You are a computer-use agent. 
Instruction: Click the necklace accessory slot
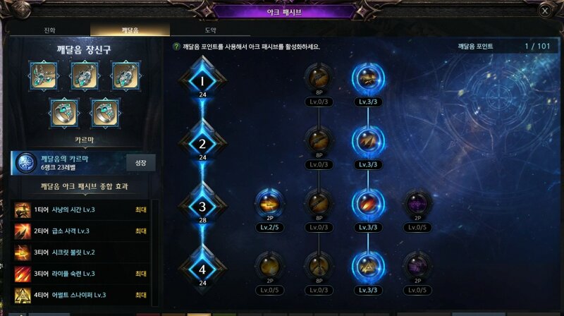44,75
